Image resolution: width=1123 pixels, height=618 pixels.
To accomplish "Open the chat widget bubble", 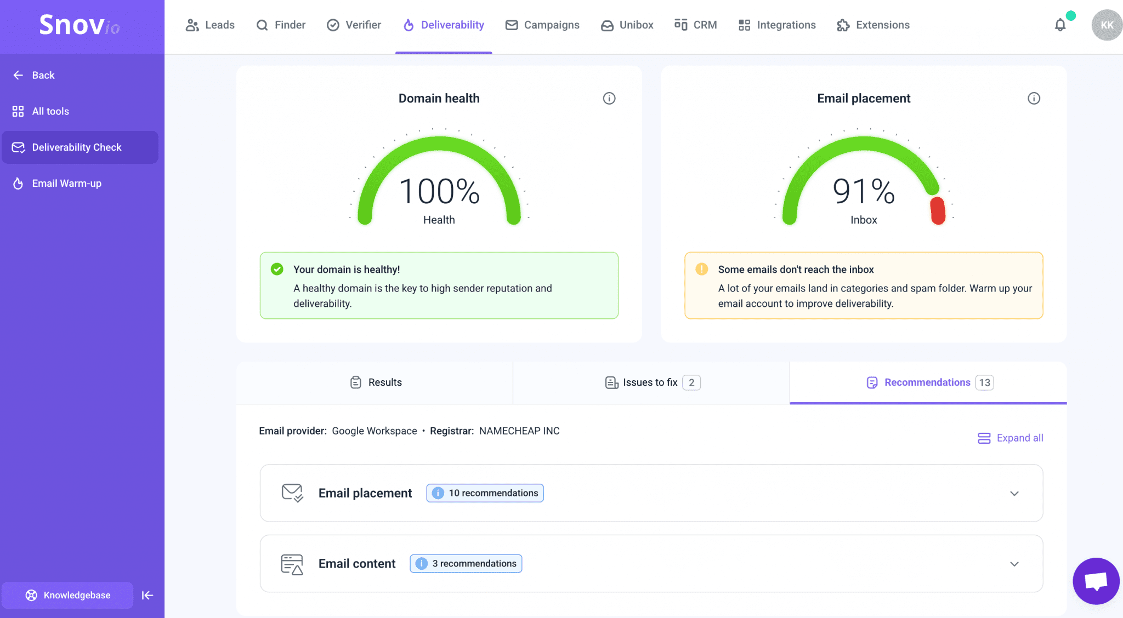I will 1096,581.
